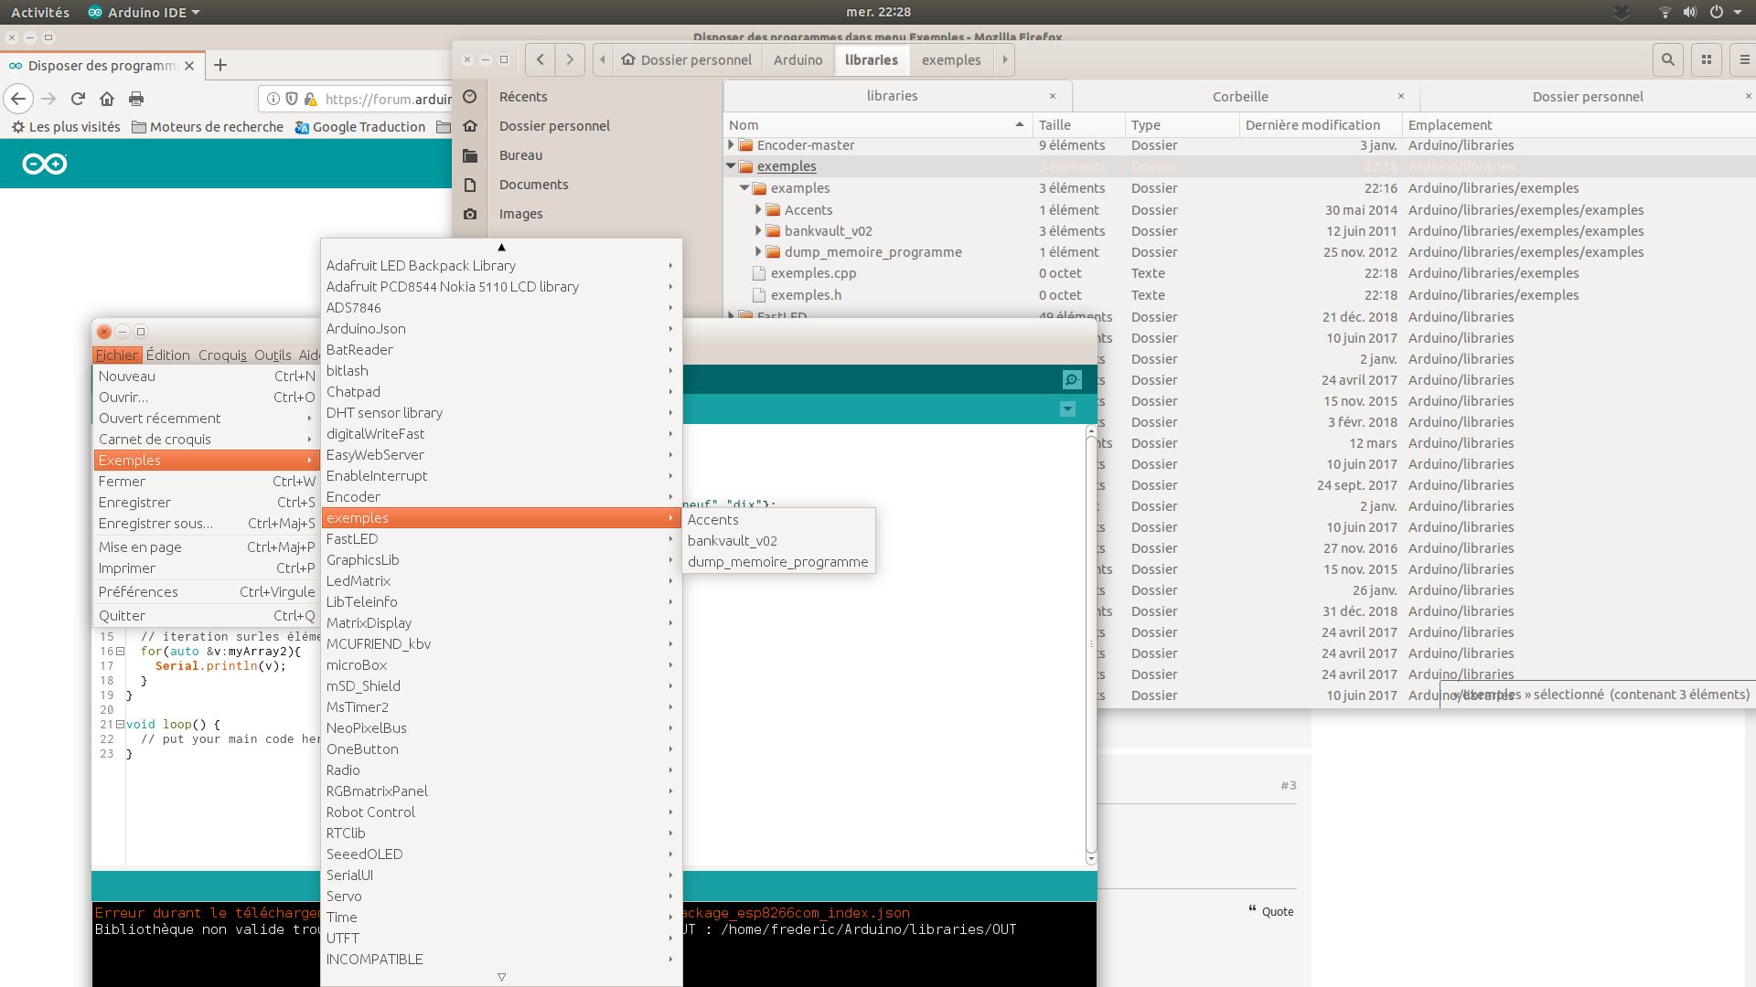Click the Firefox home icon

106,99
